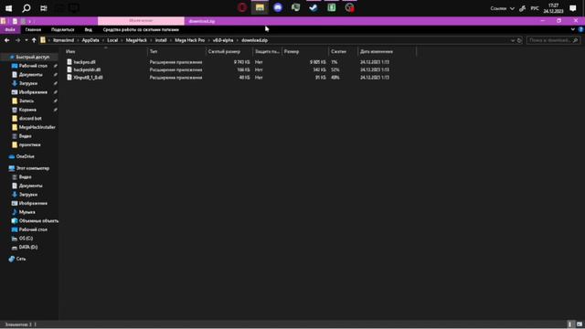Image resolution: width=585 pixels, height=329 pixels.
Task: Go back with the navigation arrow
Action: coord(7,40)
